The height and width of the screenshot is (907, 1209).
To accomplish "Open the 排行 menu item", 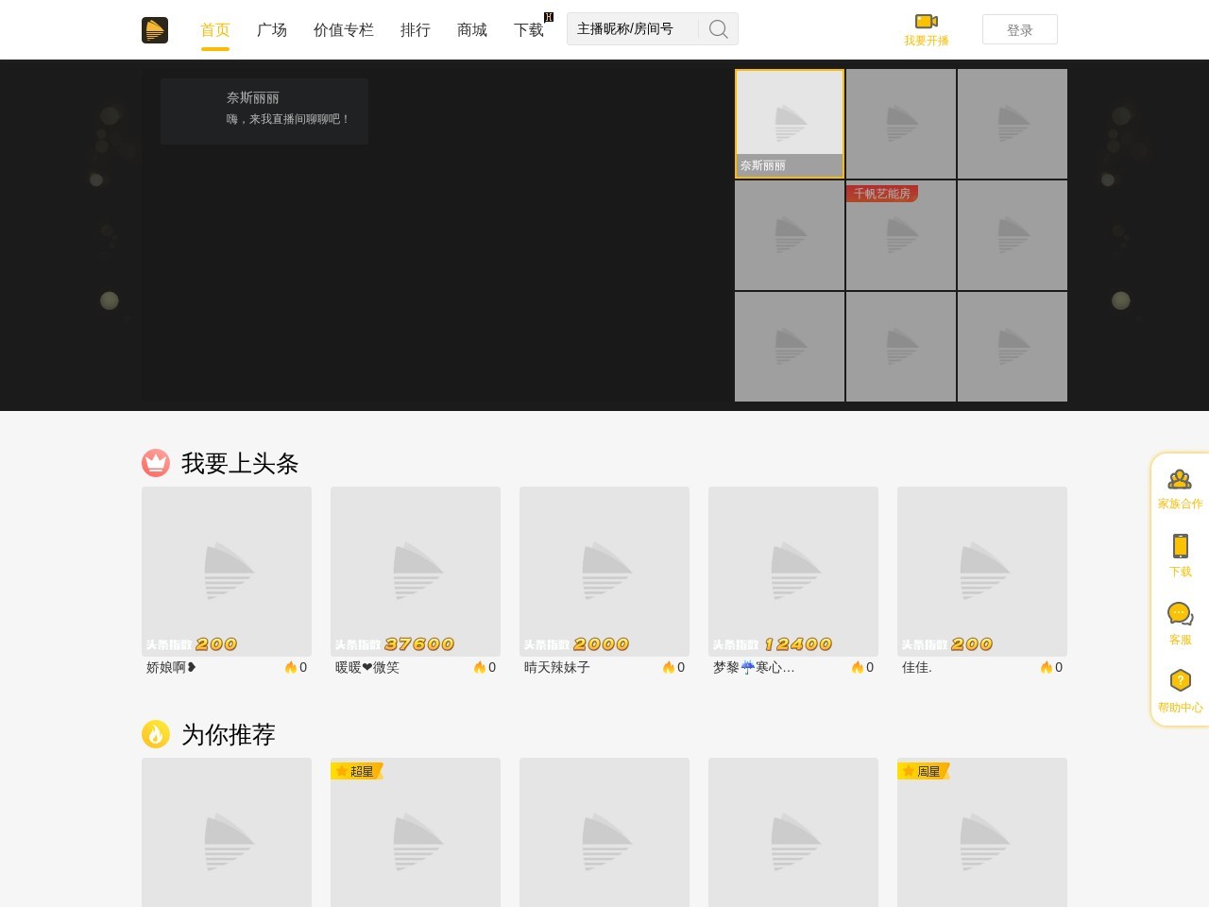I will [x=416, y=30].
